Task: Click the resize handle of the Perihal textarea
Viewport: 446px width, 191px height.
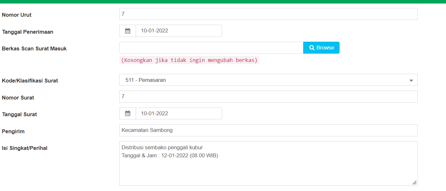Action: [x=415, y=183]
